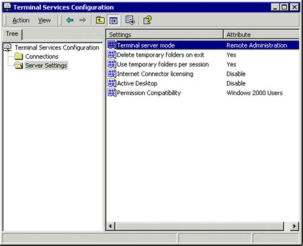Select the Connections folder icon
The width and height of the screenshot is (303, 246).
(x=19, y=56)
